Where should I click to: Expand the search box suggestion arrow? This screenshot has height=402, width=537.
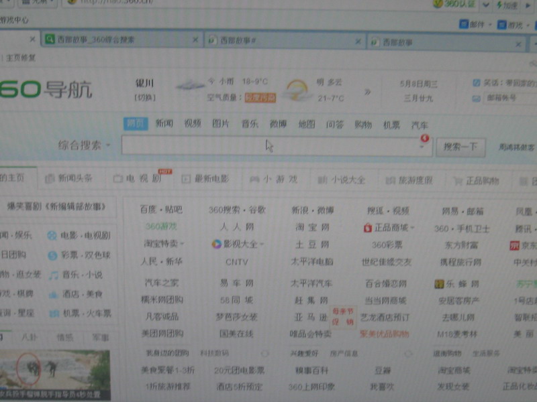click(x=422, y=147)
